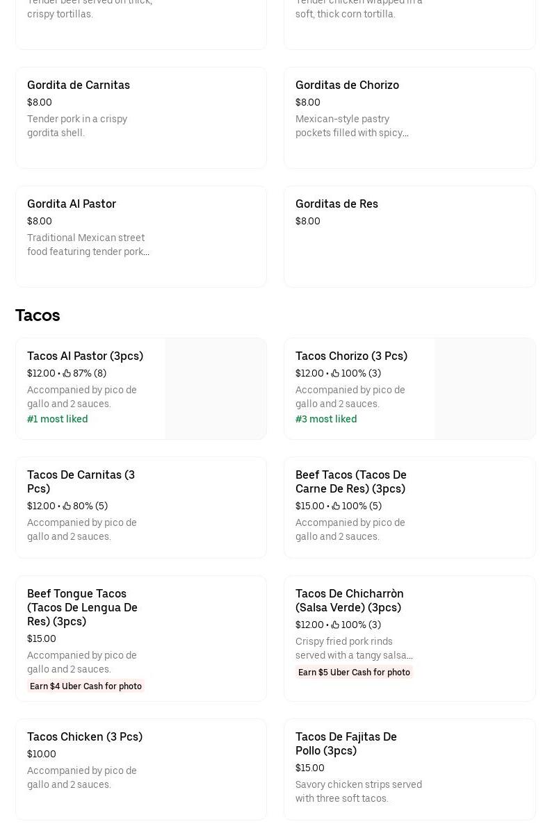Screen dimensions: 559x824
Task: Click the thumbs-up icon on Tacos De Chicharròn
Action: coord(335,625)
